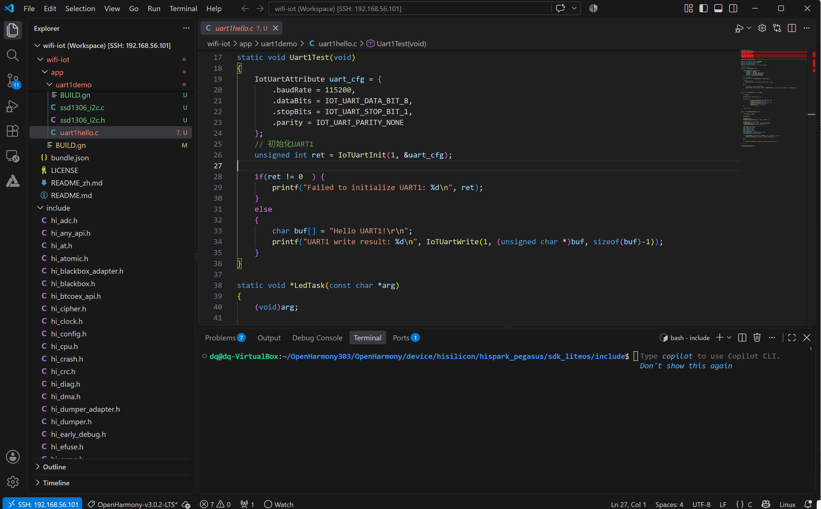Click the editor settings gear icon
Image resolution: width=821 pixels, height=509 pixels.
point(762,28)
